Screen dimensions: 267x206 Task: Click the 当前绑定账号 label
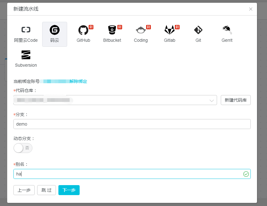[x=27, y=81]
